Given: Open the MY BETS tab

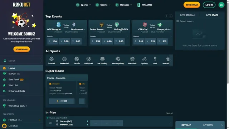Looking at the screenshot, I should pyautogui.click(x=208, y=125).
